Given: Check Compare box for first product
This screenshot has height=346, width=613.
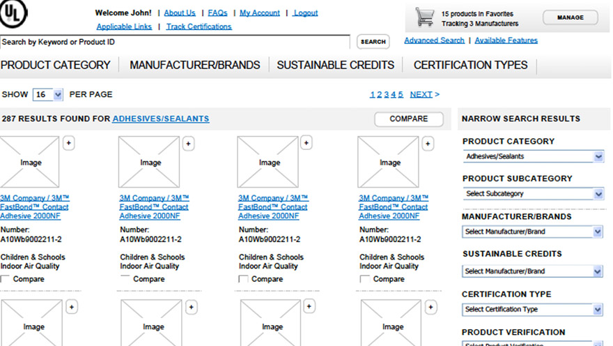Looking at the screenshot, I should click(6, 279).
